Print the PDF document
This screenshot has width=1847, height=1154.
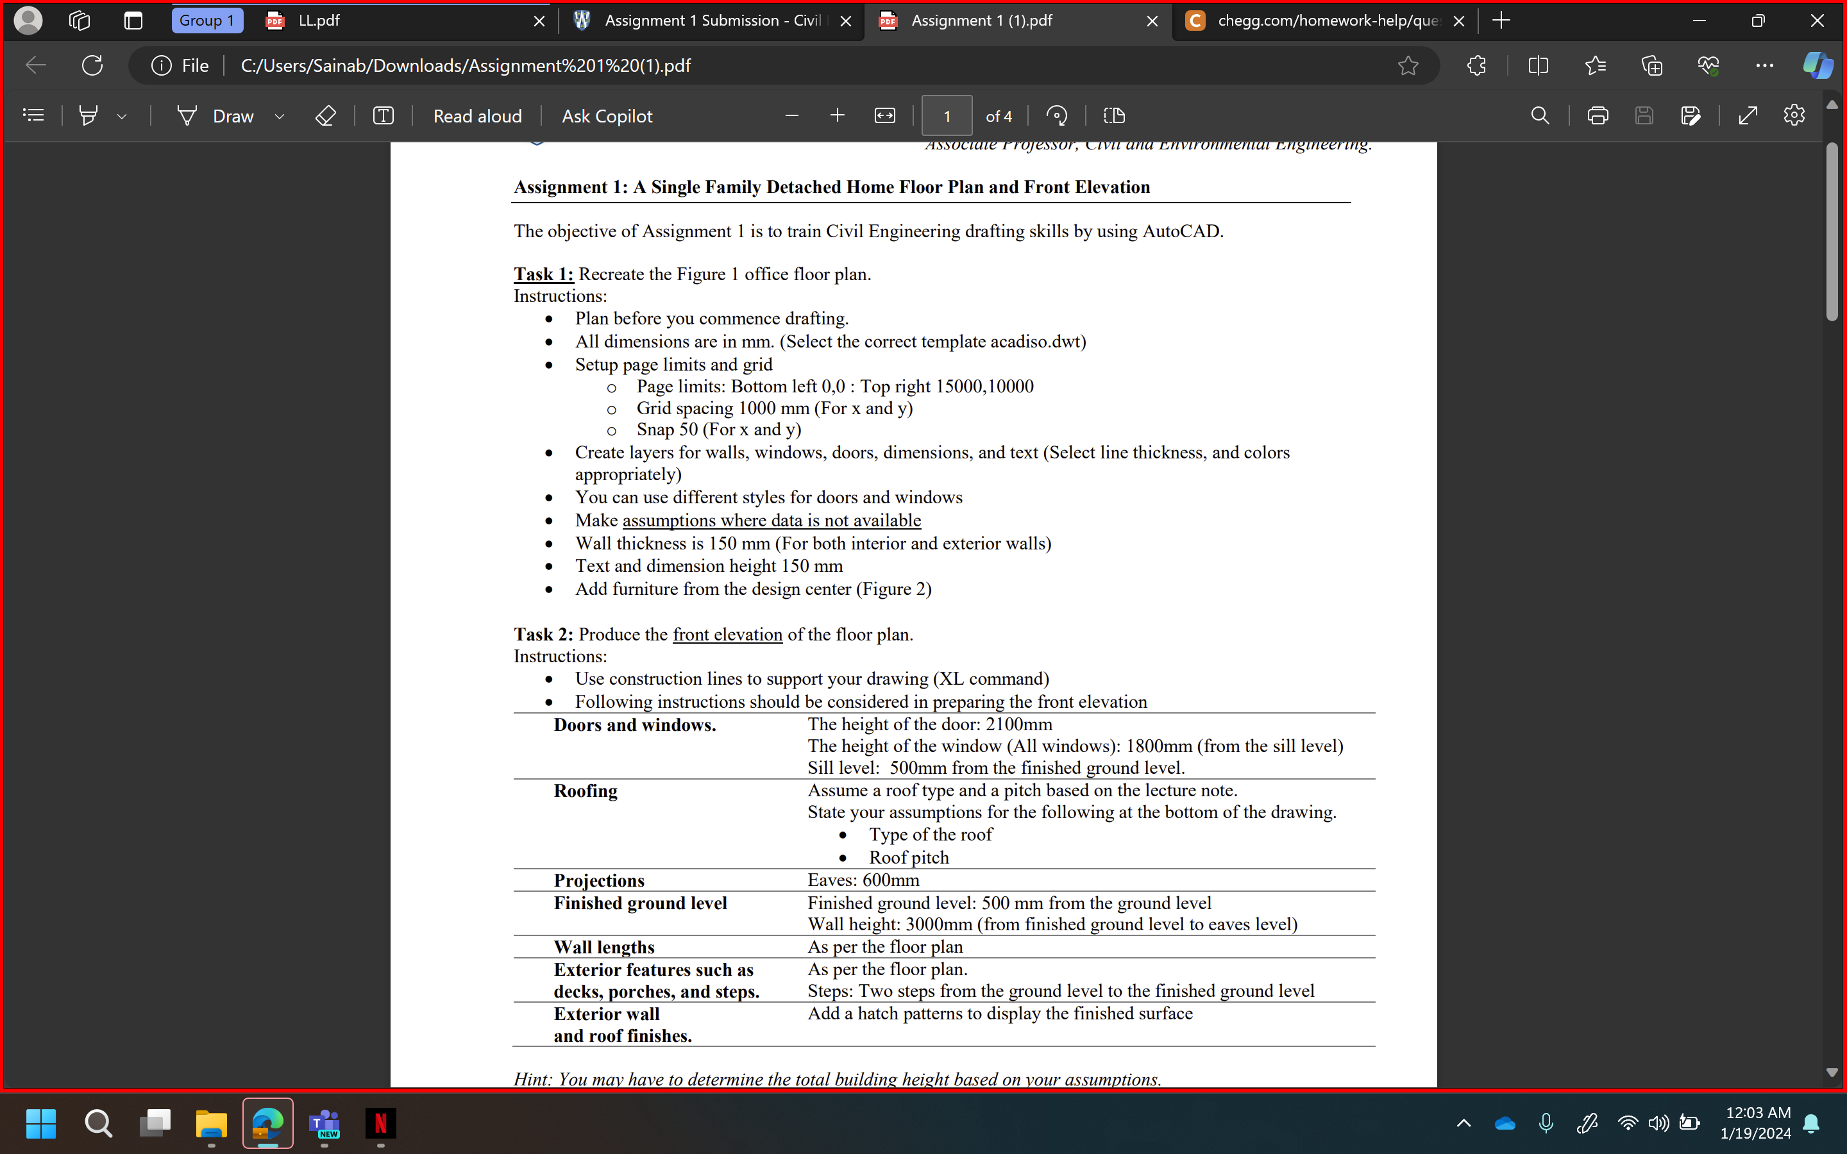coord(1597,115)
